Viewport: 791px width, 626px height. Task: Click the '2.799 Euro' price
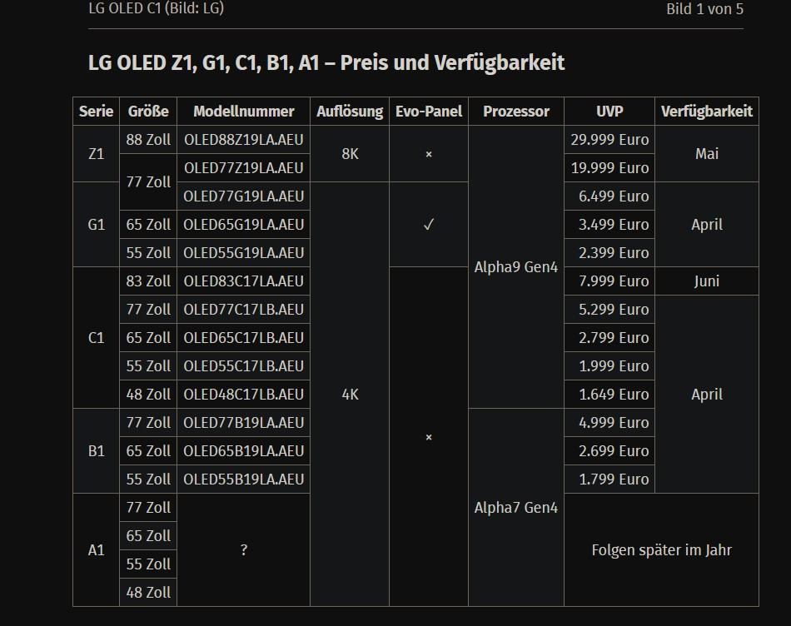click(x=609, y=337)
